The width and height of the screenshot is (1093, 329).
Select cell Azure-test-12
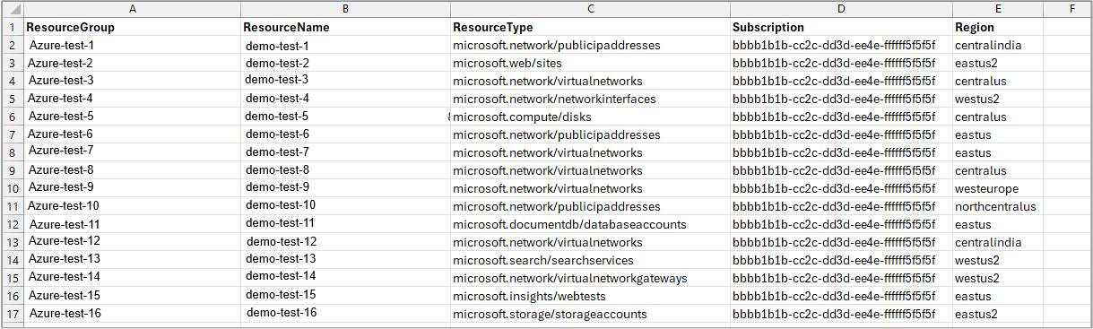(133, 242)
